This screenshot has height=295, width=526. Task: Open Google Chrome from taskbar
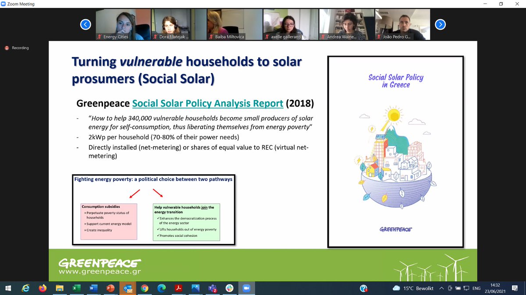pos(144,288)
